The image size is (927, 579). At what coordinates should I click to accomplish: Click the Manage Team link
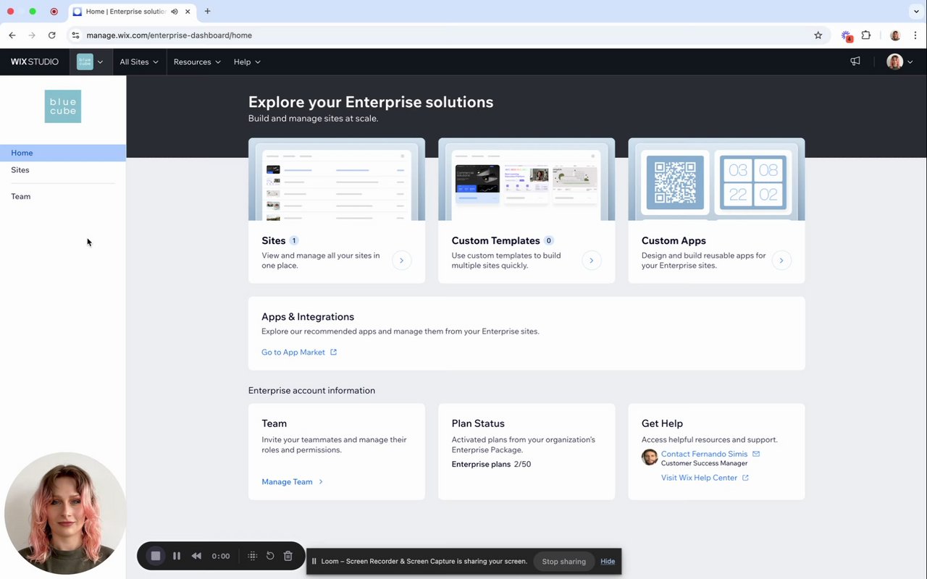(x=292, y=482)
